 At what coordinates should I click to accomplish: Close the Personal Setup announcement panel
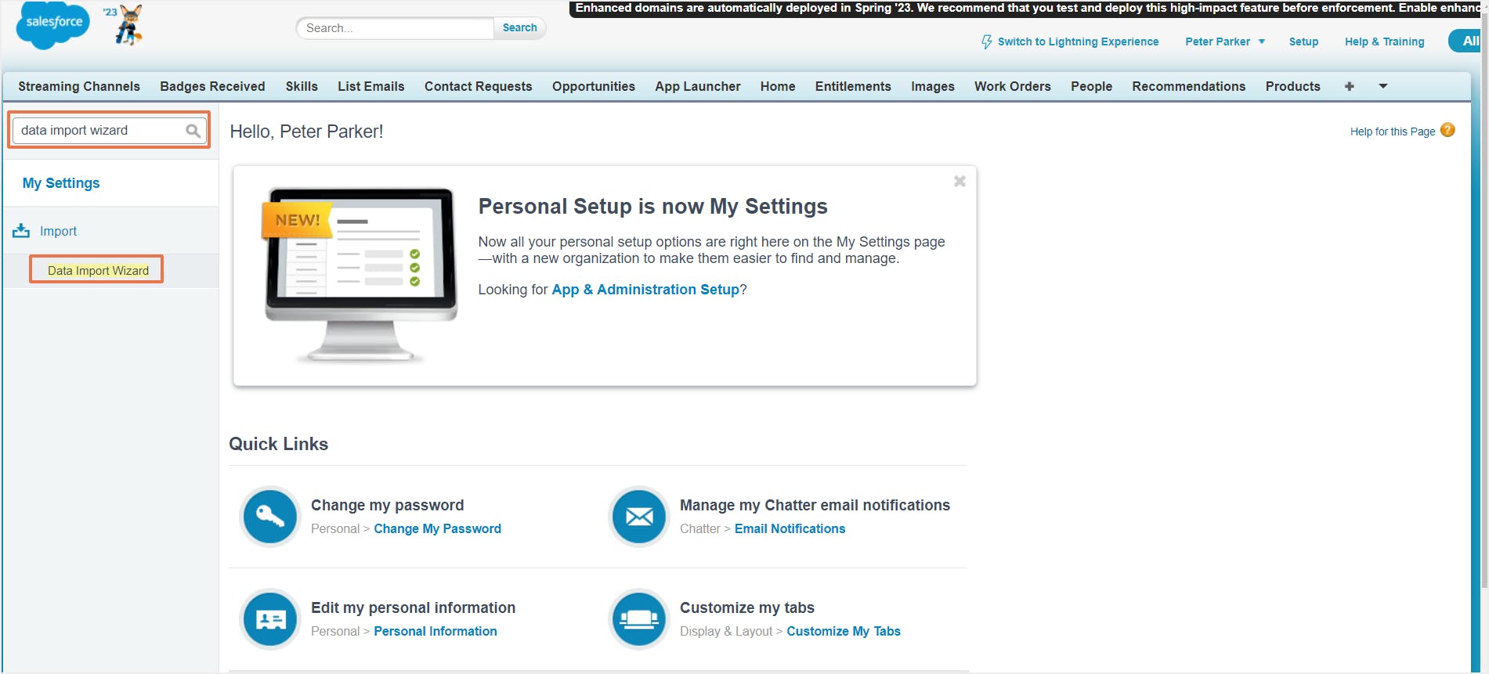960,182
